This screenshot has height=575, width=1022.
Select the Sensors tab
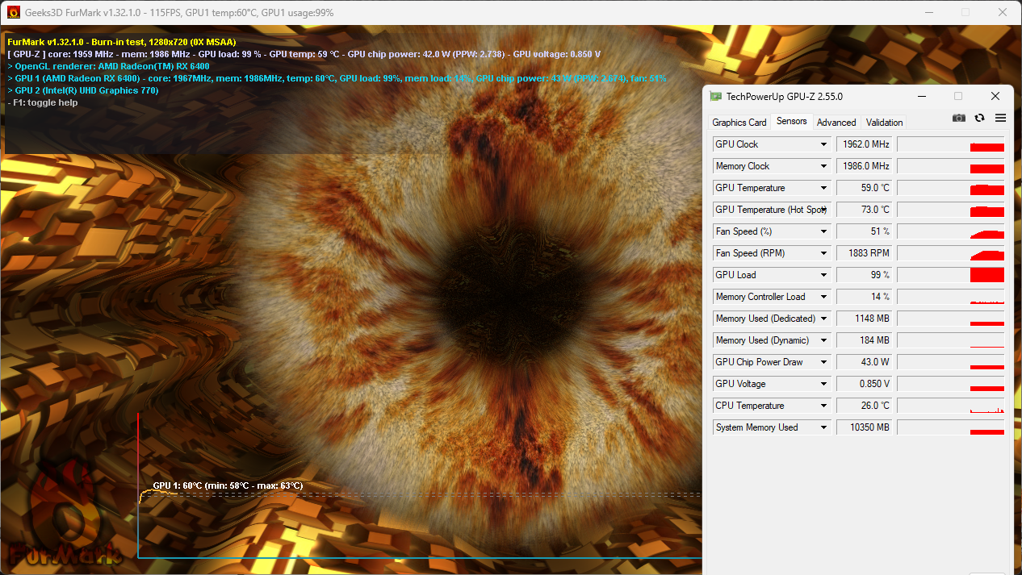pyautogui.click(x=792, y=121)
